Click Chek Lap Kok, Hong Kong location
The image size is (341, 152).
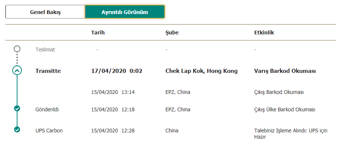[201, 71]
